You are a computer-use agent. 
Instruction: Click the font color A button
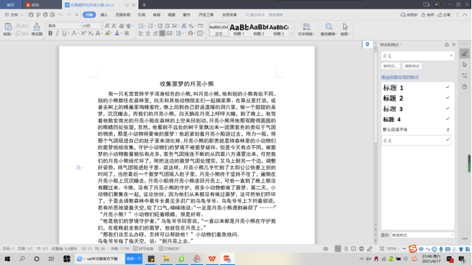point(117,33)
